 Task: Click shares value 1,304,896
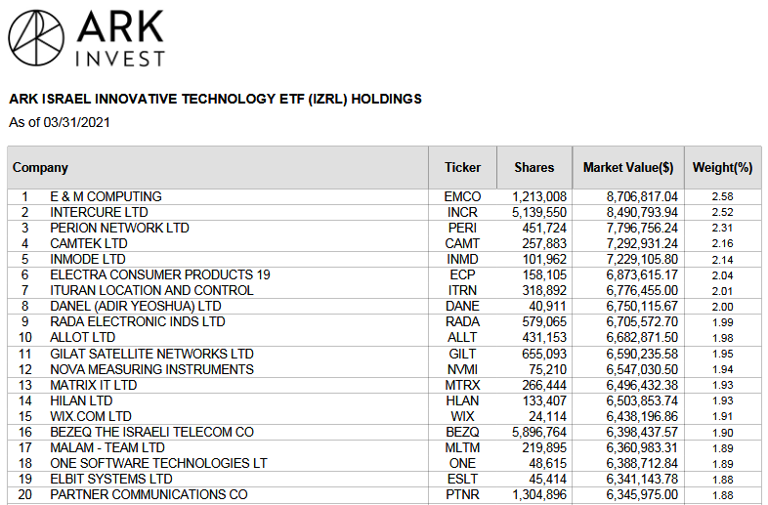(x=539, y=494)
